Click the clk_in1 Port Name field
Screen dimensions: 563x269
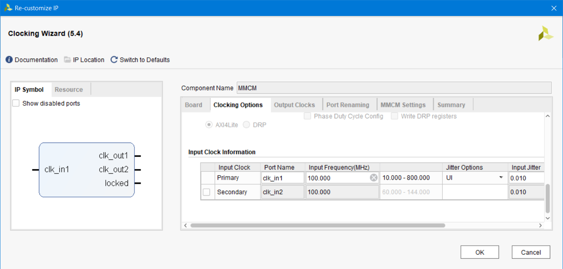click(x=282, y=178)
